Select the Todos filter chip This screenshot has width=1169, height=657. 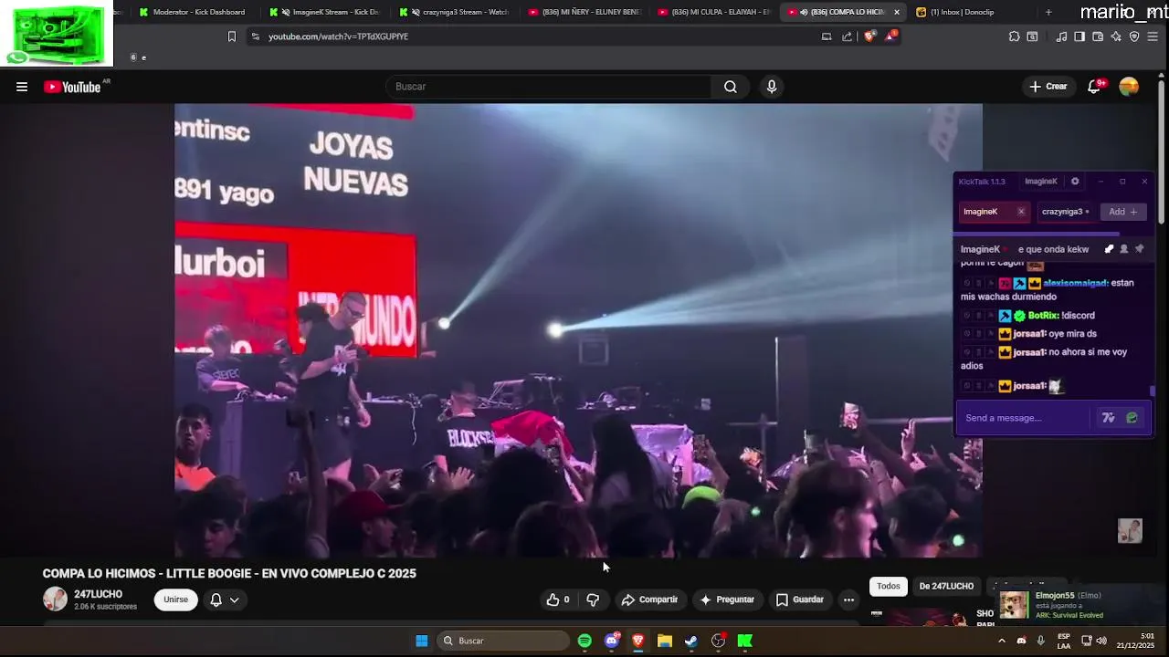889,586
